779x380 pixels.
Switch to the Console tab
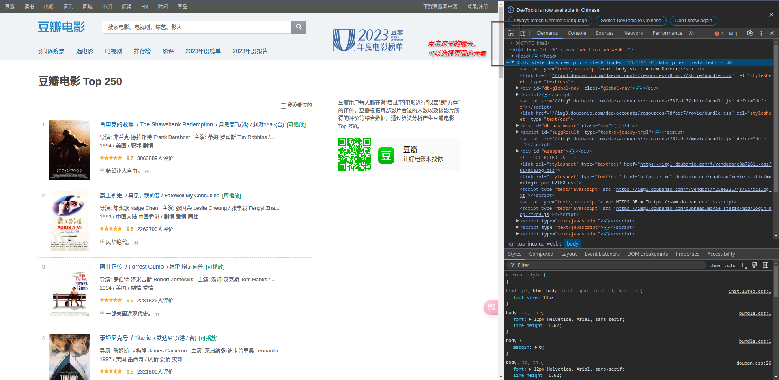click(x=577, y=33)
